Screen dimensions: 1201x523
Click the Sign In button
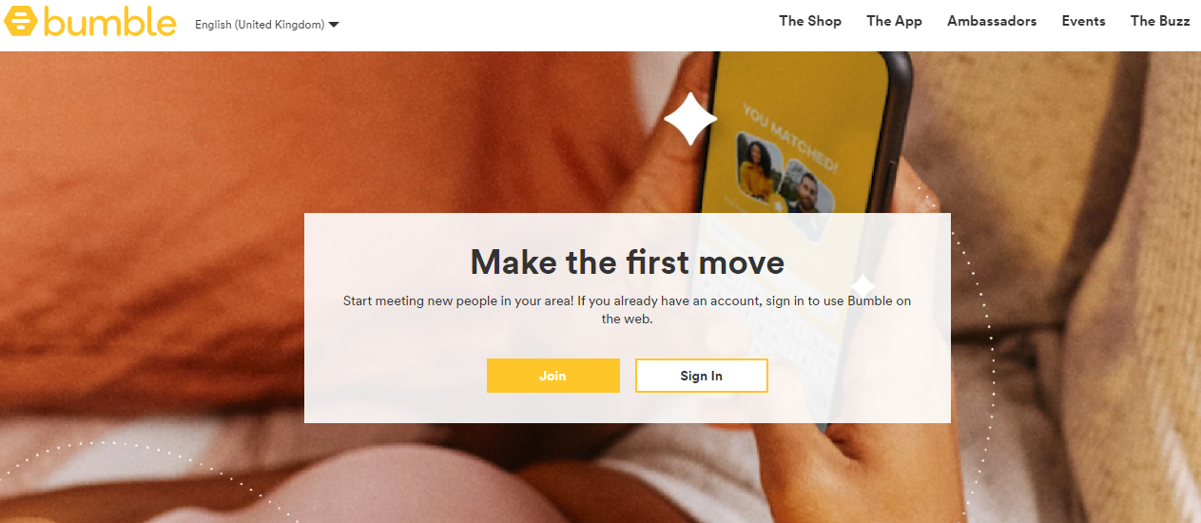(702, 376)
